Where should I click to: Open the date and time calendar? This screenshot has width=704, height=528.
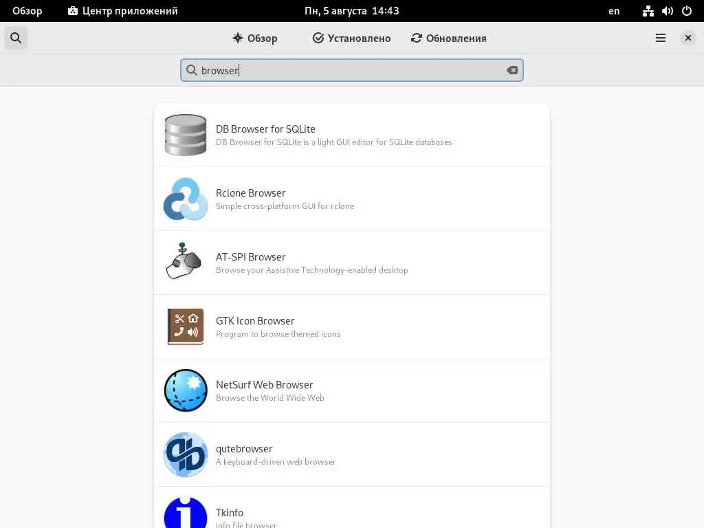click(351, 11)
